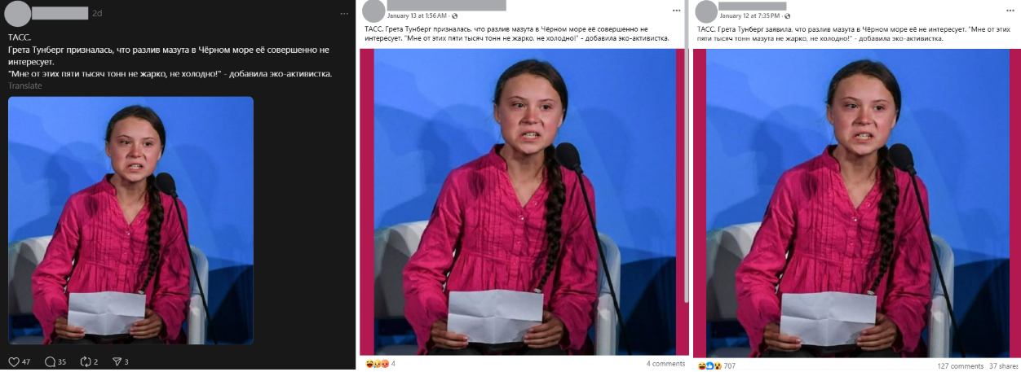Open the three-dot options menu of the January 13 post
Viewport: 1021px width, 372px height.
tap(677, 11)
